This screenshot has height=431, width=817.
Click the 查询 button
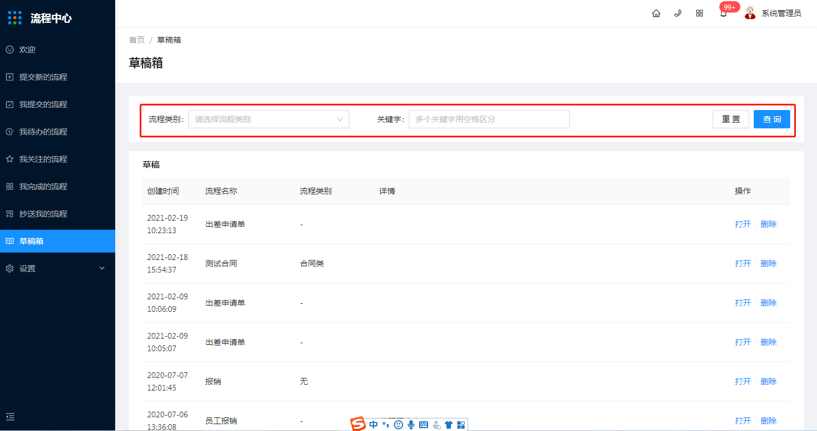coord(772,119)
